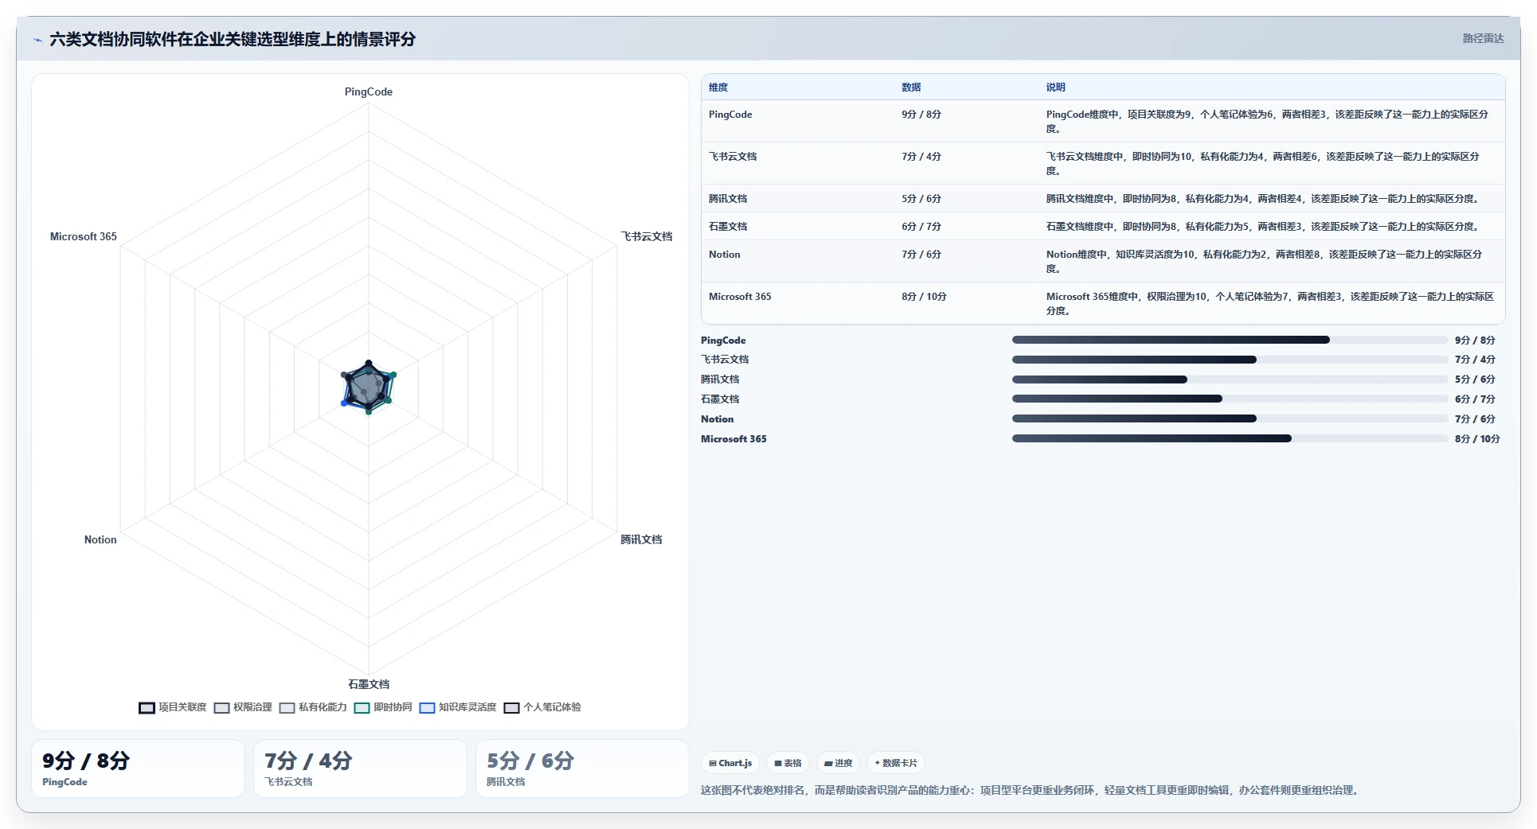The height and width of the screenshot is (829, 1537).
Task: Click the 腾讯文档 progress bar
Action: 1230,379
